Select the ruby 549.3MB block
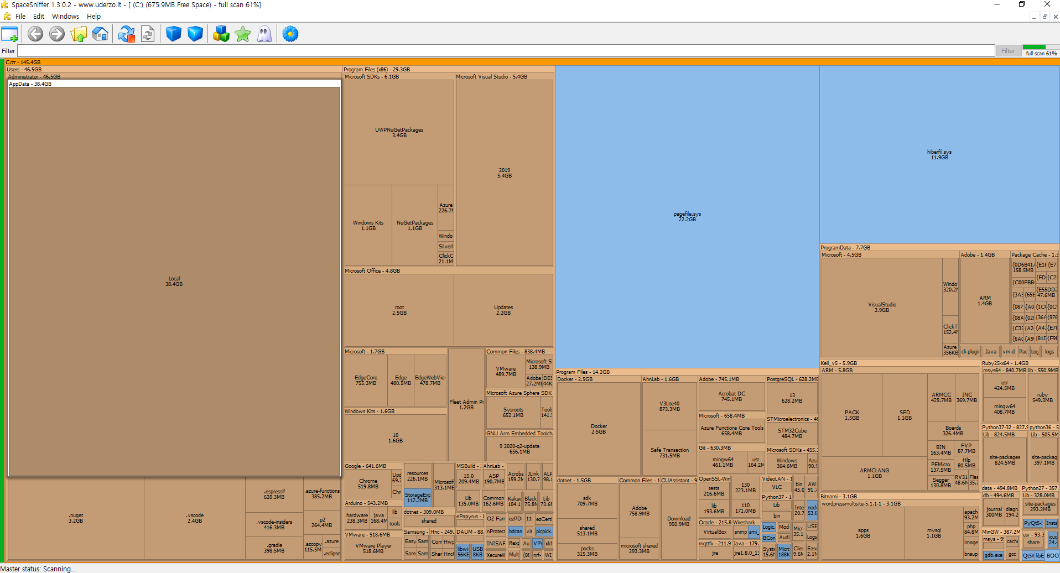Viewport: 1060px width, 573px height. click(1042, 398)
